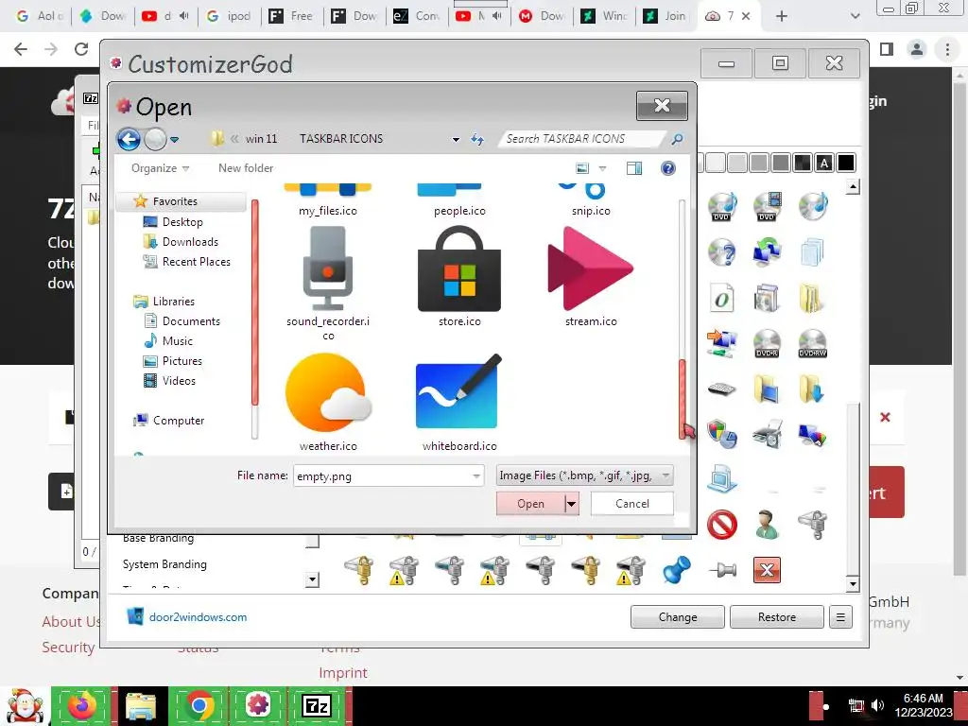Select the blue pushpin icon

[x=676, y=570]
